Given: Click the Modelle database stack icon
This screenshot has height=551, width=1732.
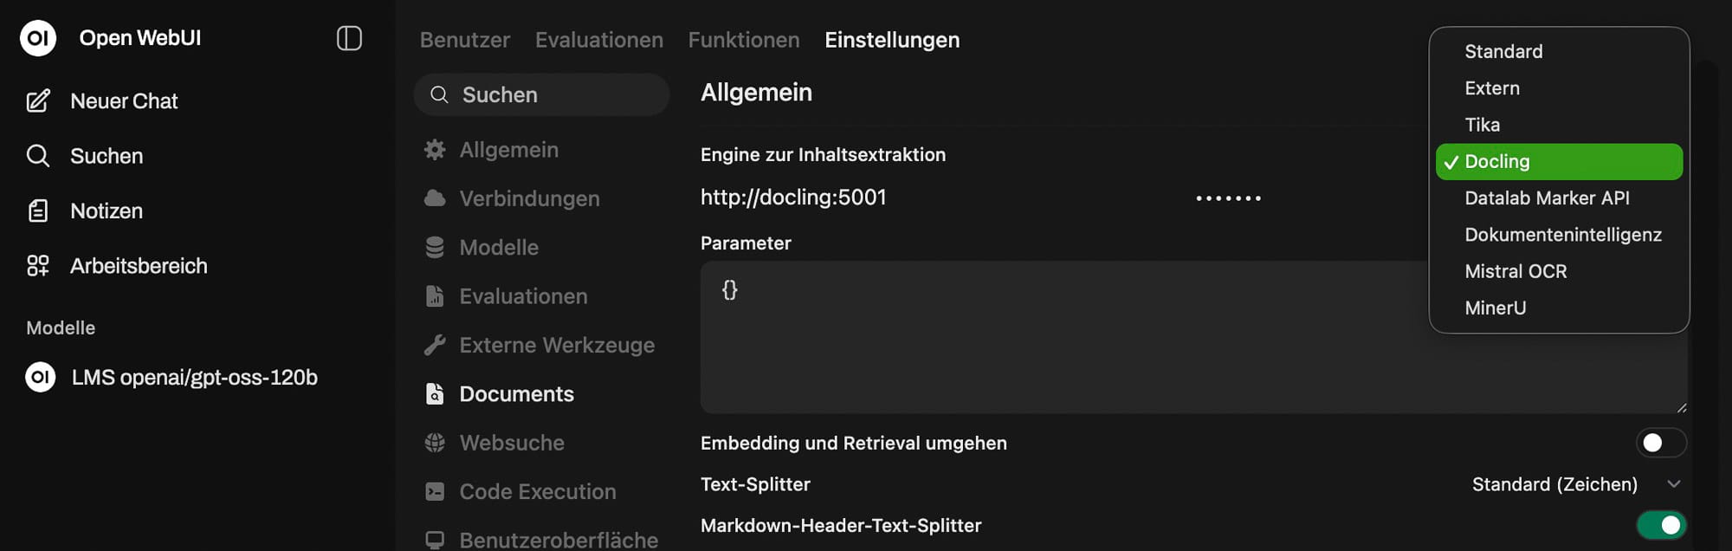Looking at the screenshot, I should coord(435,248).
